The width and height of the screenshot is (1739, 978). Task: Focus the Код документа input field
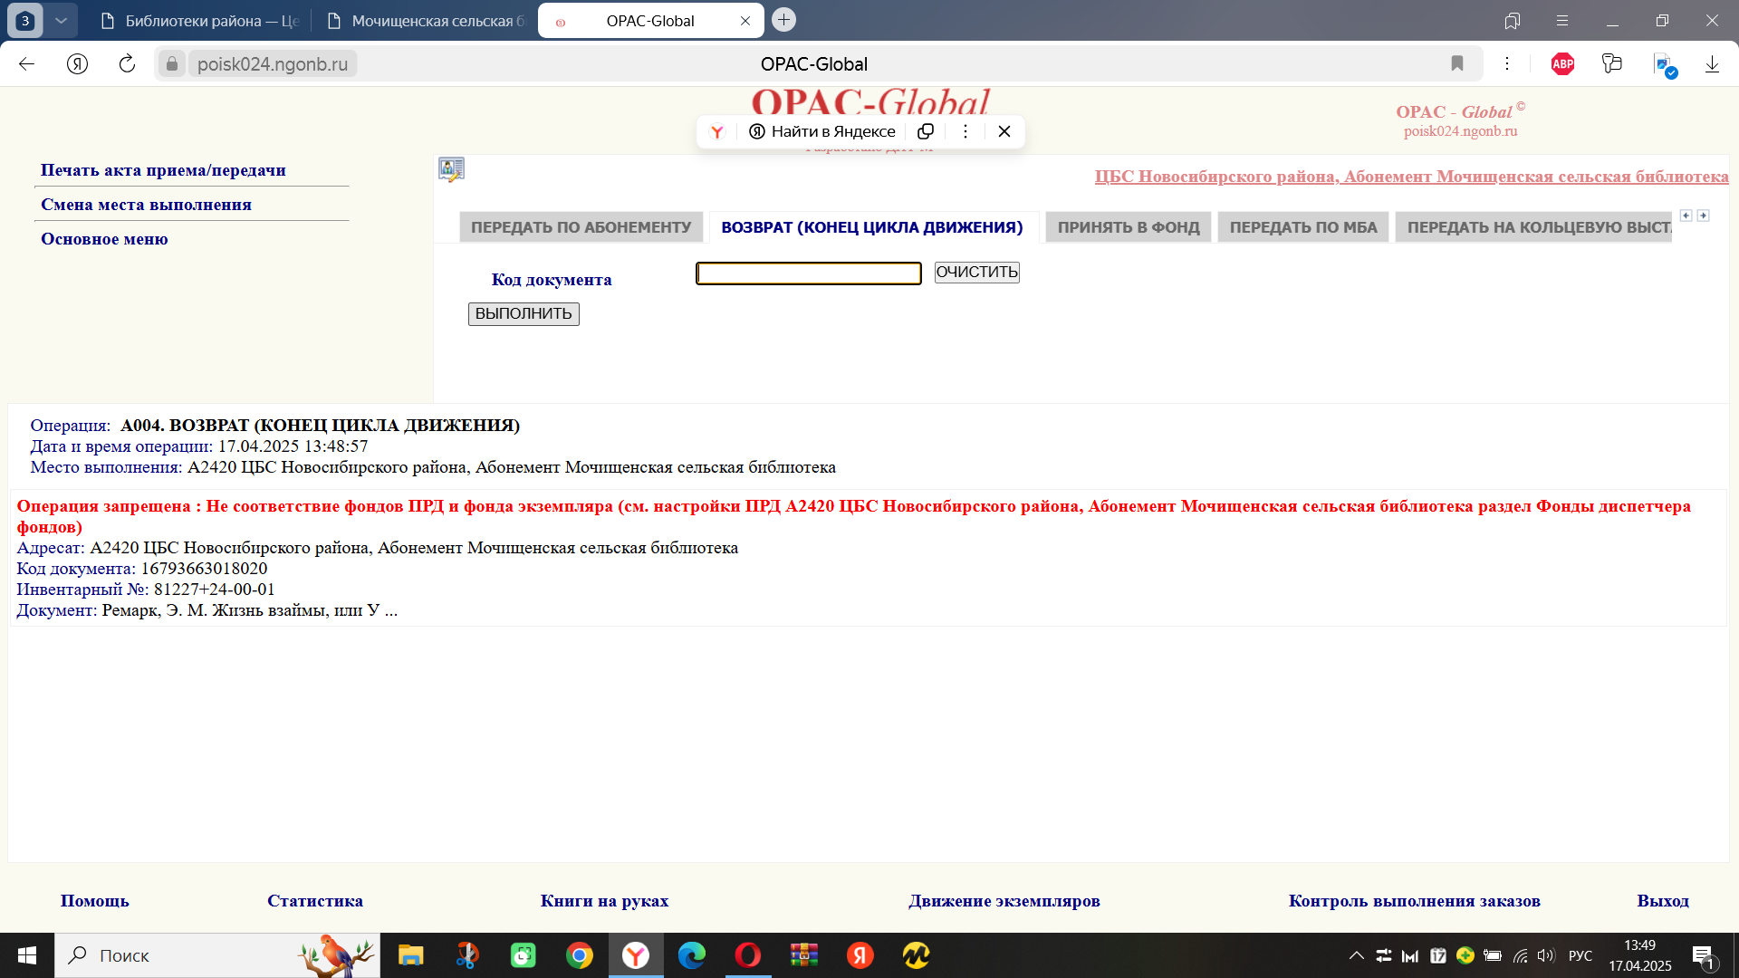(808, 273)
